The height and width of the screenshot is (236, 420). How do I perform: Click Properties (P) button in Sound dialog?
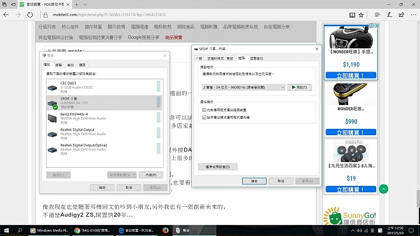pos(151,175)
